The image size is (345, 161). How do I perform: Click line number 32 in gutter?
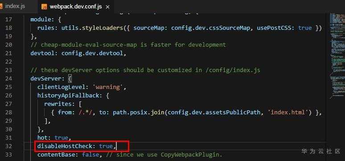[x=8, y=146]
